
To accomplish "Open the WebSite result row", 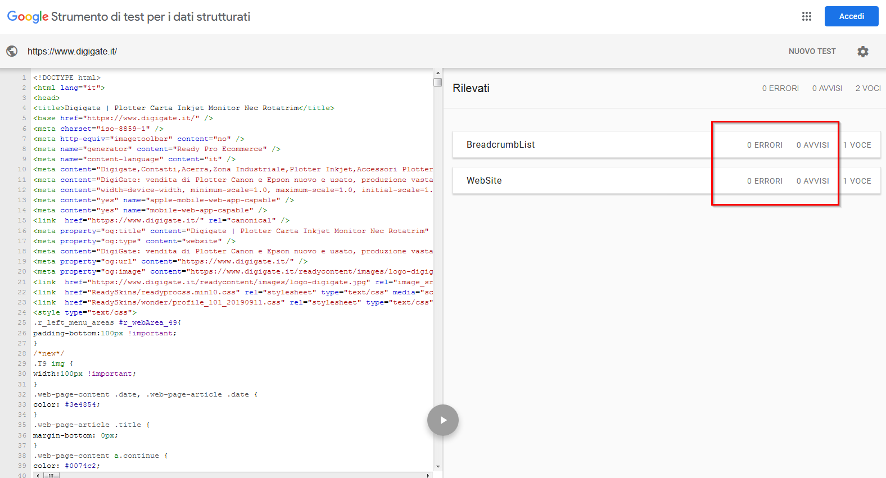I will 667,181.
